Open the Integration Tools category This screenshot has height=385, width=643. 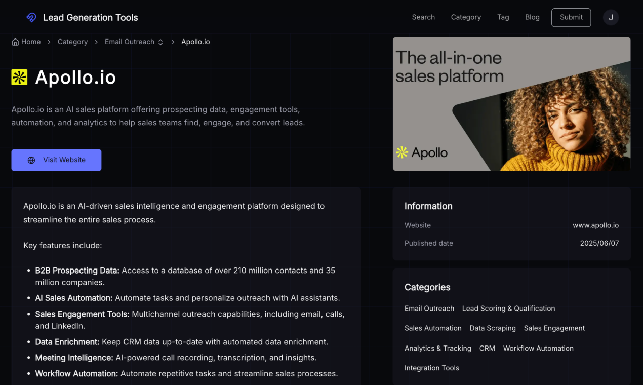(432, 368)
